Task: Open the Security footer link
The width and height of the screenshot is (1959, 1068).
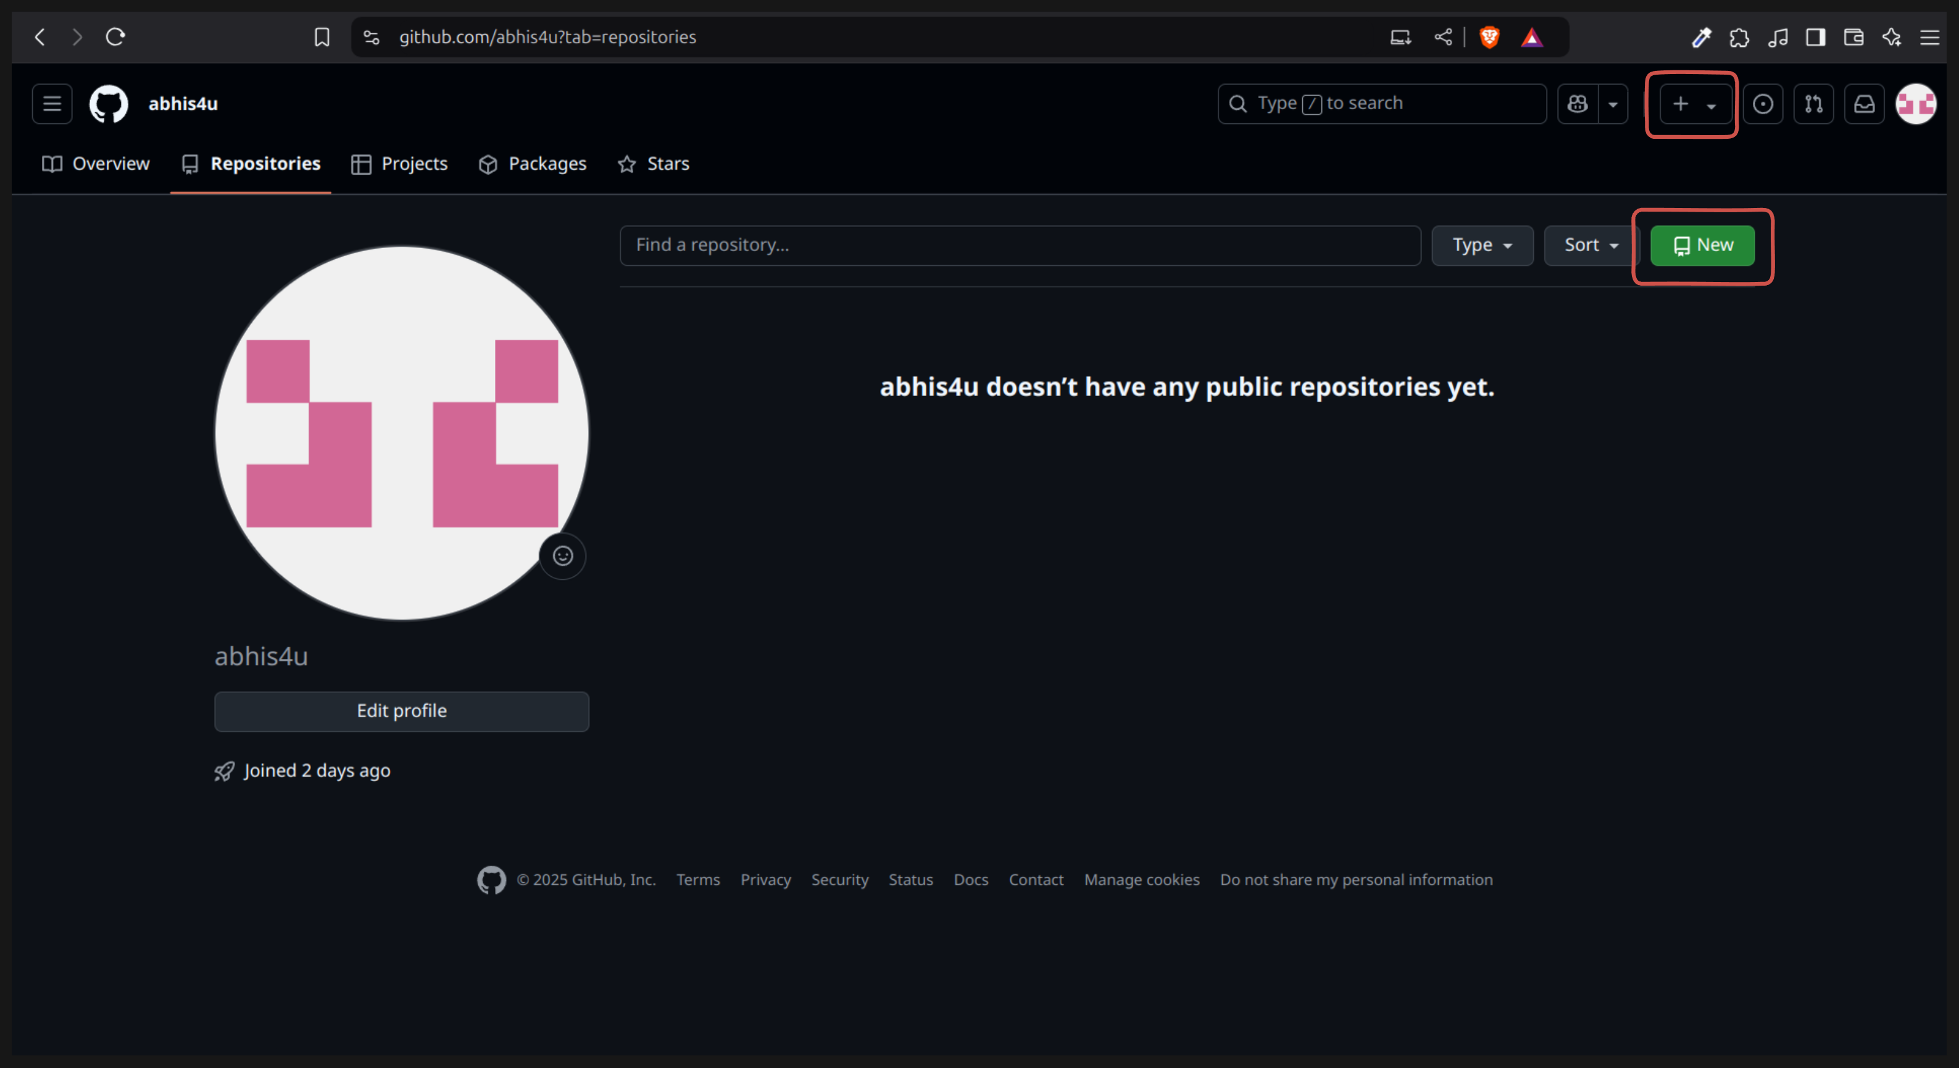Action: click(x=839, y=879)
